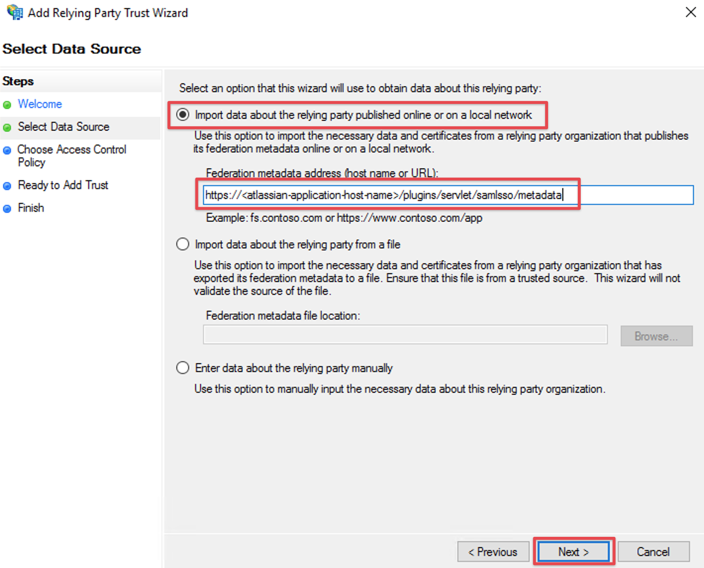This screenshot has height=568, width=704.
Task: Open the Welcome step link
Action: (40, 104)
